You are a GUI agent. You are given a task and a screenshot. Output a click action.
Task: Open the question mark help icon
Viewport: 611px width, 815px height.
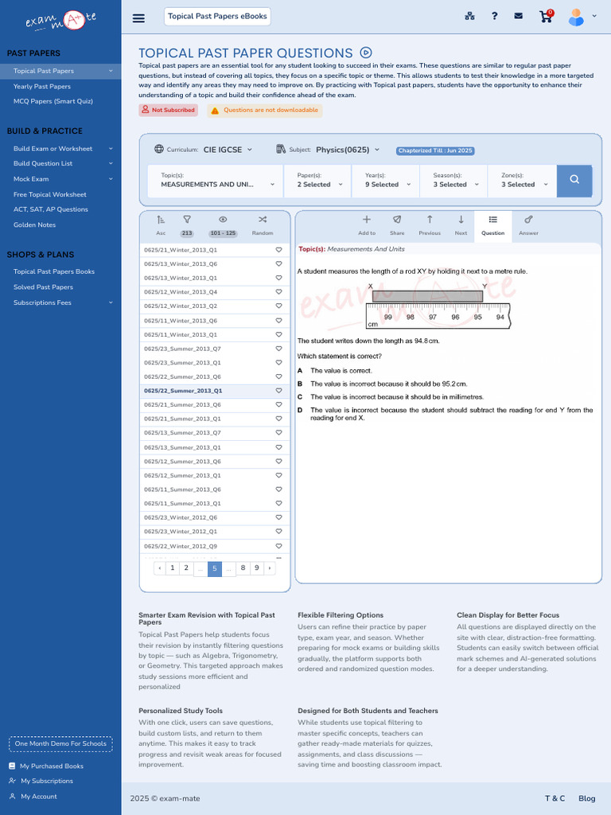click(495, 16)
